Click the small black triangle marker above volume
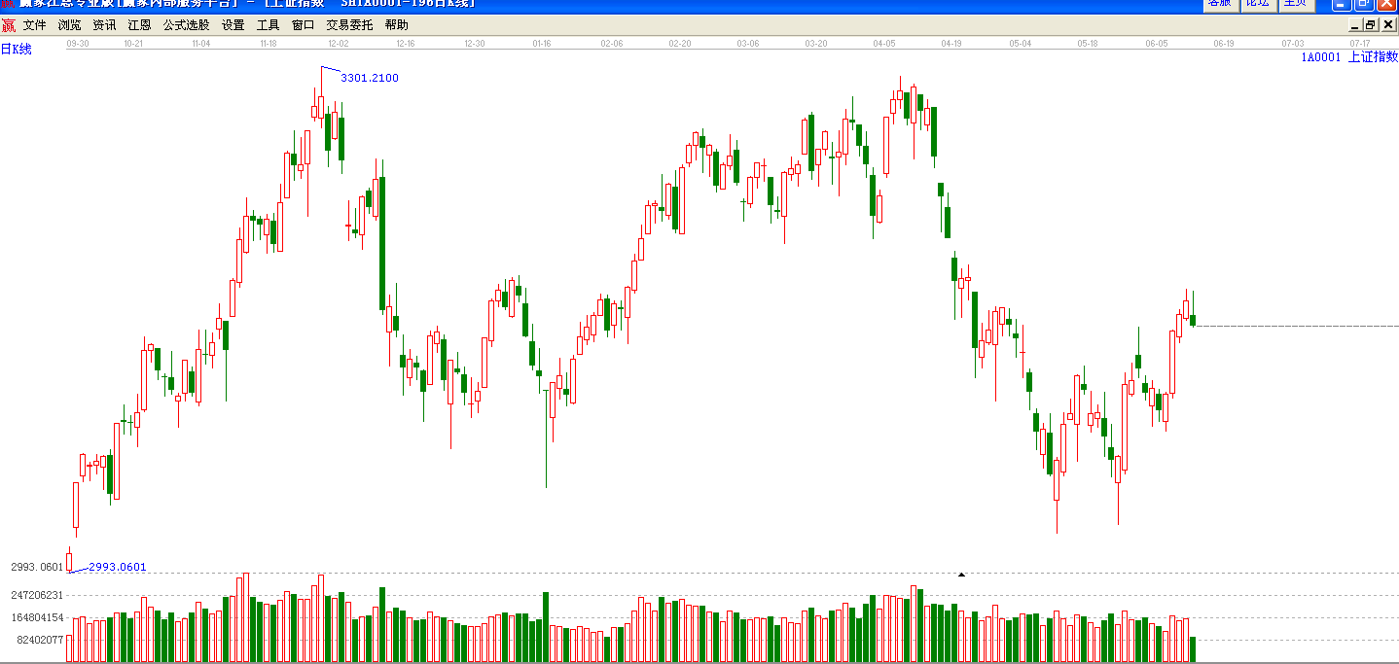This screenshot has width=1399, height=664. click(961, 575)
